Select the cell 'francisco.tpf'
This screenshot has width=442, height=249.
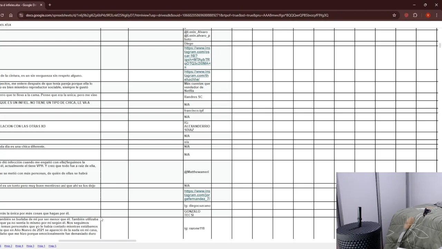(197, 111)
